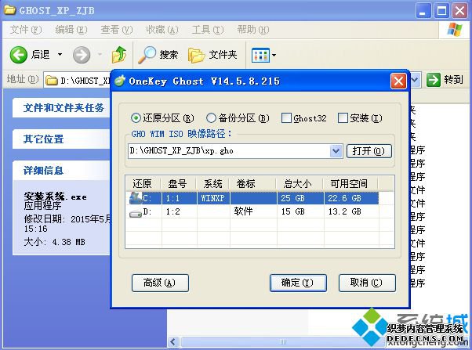Open the Back button history dropdown arrow
The width and height of the screenshot is (472, 350).
tap(59, 55)
